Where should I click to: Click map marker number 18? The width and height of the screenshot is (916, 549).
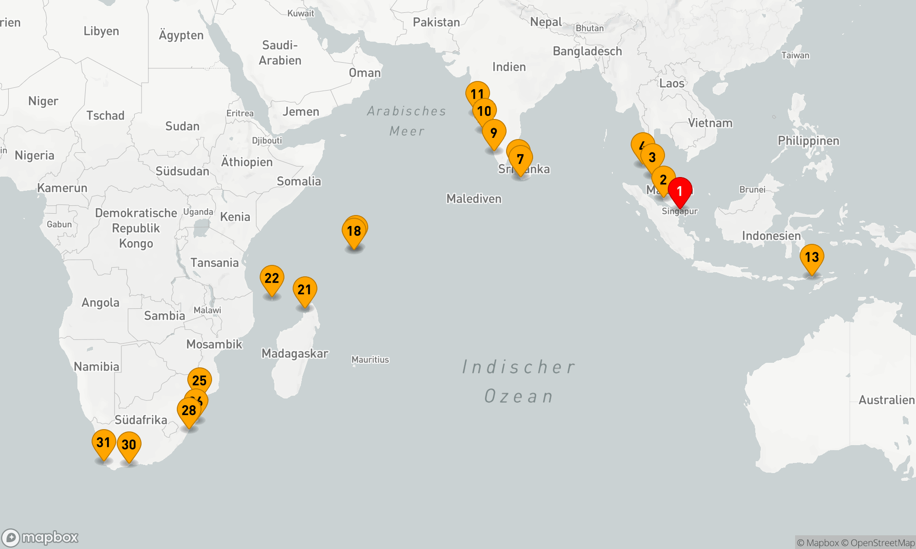(x=354, y=231)
